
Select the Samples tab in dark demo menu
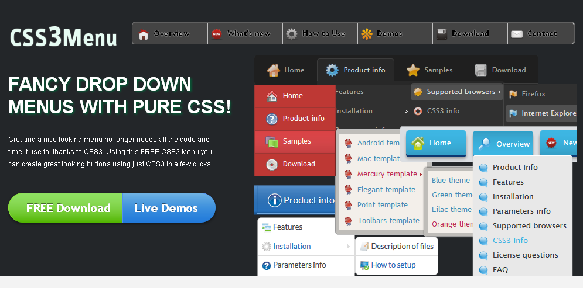(x=429, y=70)
